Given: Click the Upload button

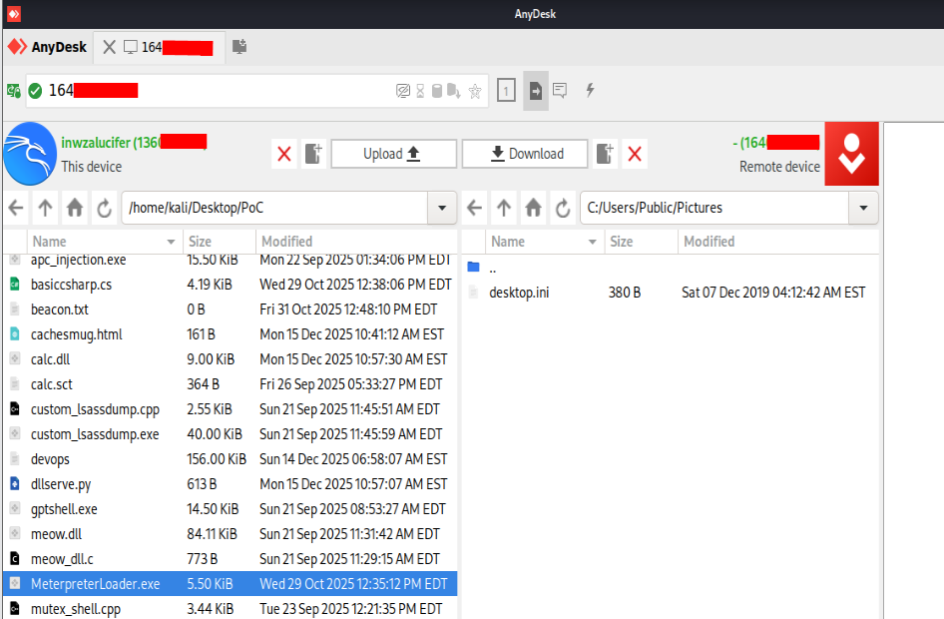Looking at the screenshot, I should 394,154.
